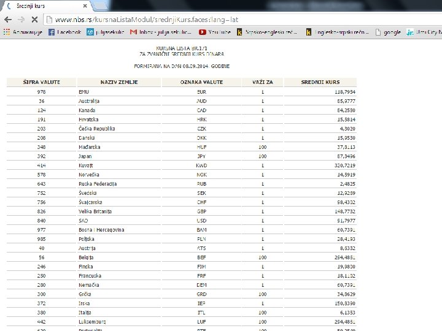Open the Englesko-srpski rečnik bookmark
Screen dimensions: 442x331
point(338,32)
